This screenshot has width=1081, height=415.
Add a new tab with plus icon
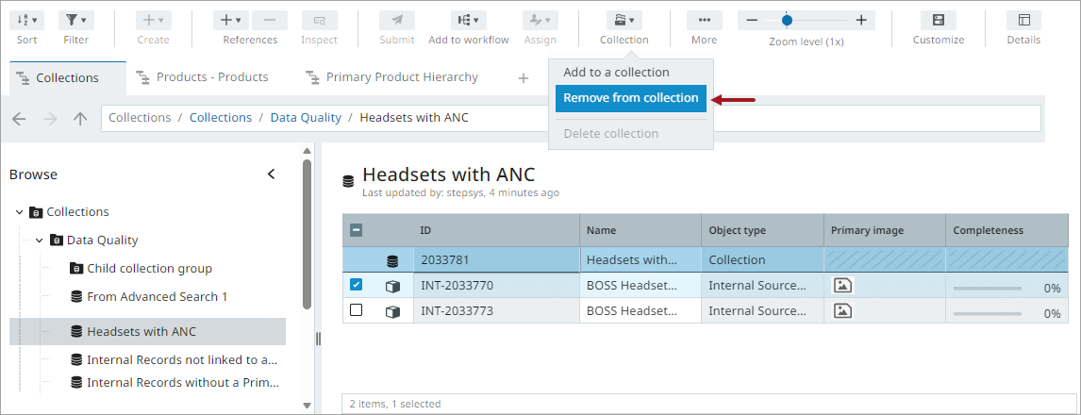[524, 78]
